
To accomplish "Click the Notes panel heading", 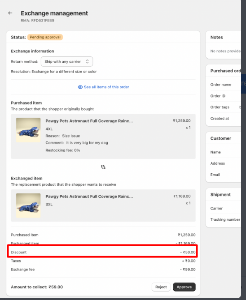I will click(x=217, y=37).
